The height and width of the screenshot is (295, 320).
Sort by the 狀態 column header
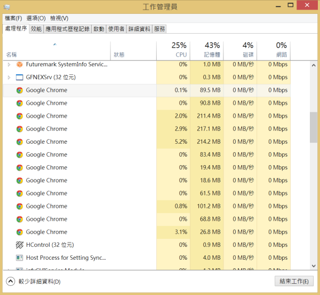[133, 51]
